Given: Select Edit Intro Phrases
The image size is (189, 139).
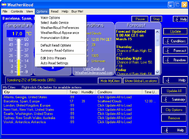Looking at the screenshot, I should (x=53, y=58).
